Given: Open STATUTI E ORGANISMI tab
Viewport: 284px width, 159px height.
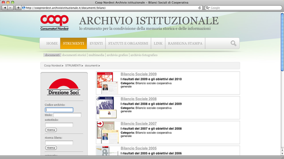Looking at the screenshot, I should (128, 43).
